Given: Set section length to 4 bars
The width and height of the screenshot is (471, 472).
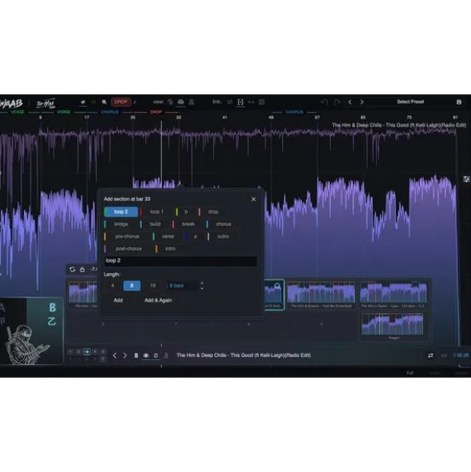Looking at the screenshot, I should pos(113,286).
